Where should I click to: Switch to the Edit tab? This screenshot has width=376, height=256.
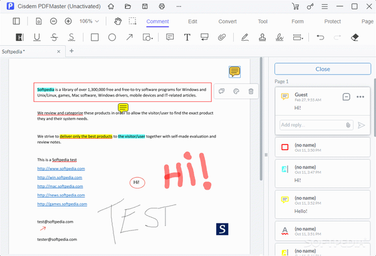[192, 21]
